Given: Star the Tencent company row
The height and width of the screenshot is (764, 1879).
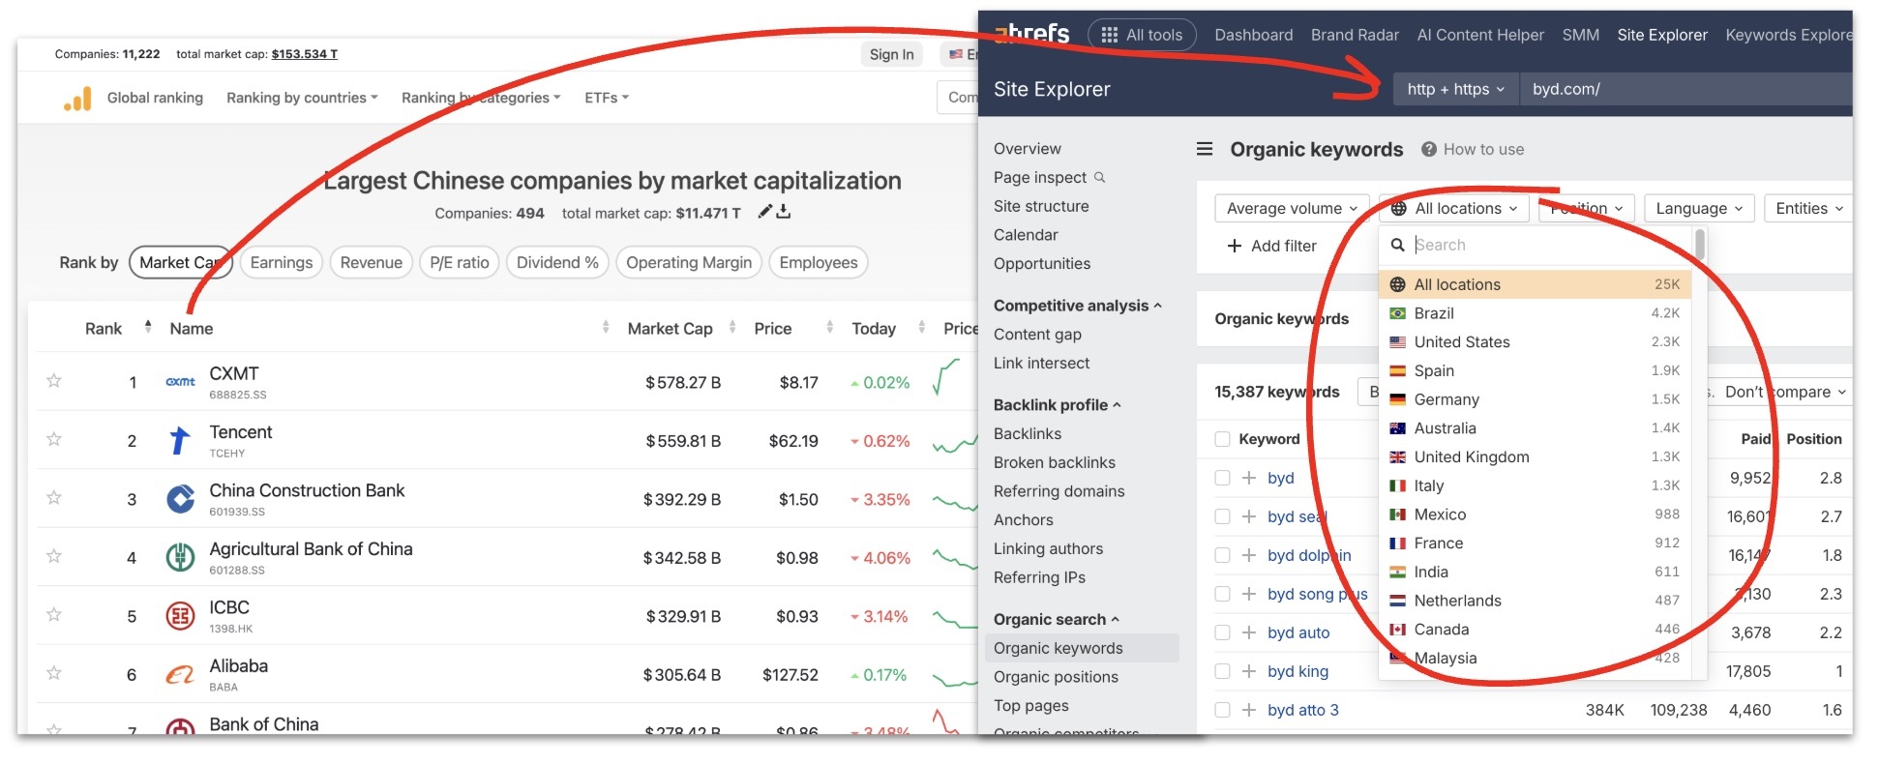Looking at the screenshot, I should click(x=54, y=439).
